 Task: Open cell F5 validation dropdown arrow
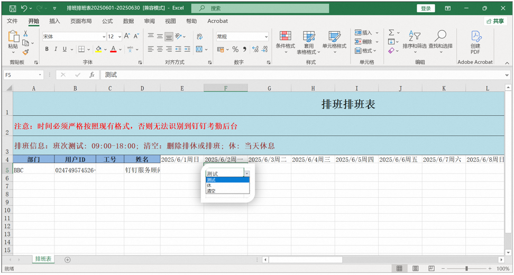[x=247, y=173]
